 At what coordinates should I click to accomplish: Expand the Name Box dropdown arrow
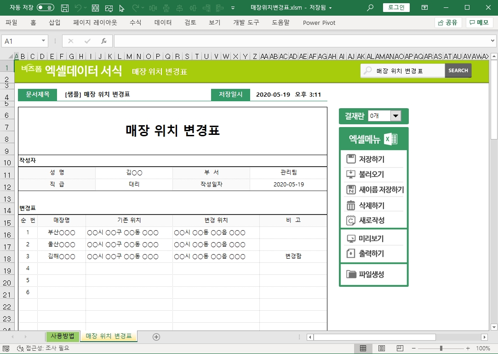(x=44, y=41)
